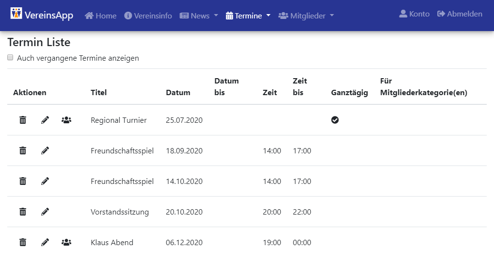This screenshot has height=266, width=494.
Task: Click the Ganztägig checkmark for Regional Turnier
Action: (x=335, y=120)
